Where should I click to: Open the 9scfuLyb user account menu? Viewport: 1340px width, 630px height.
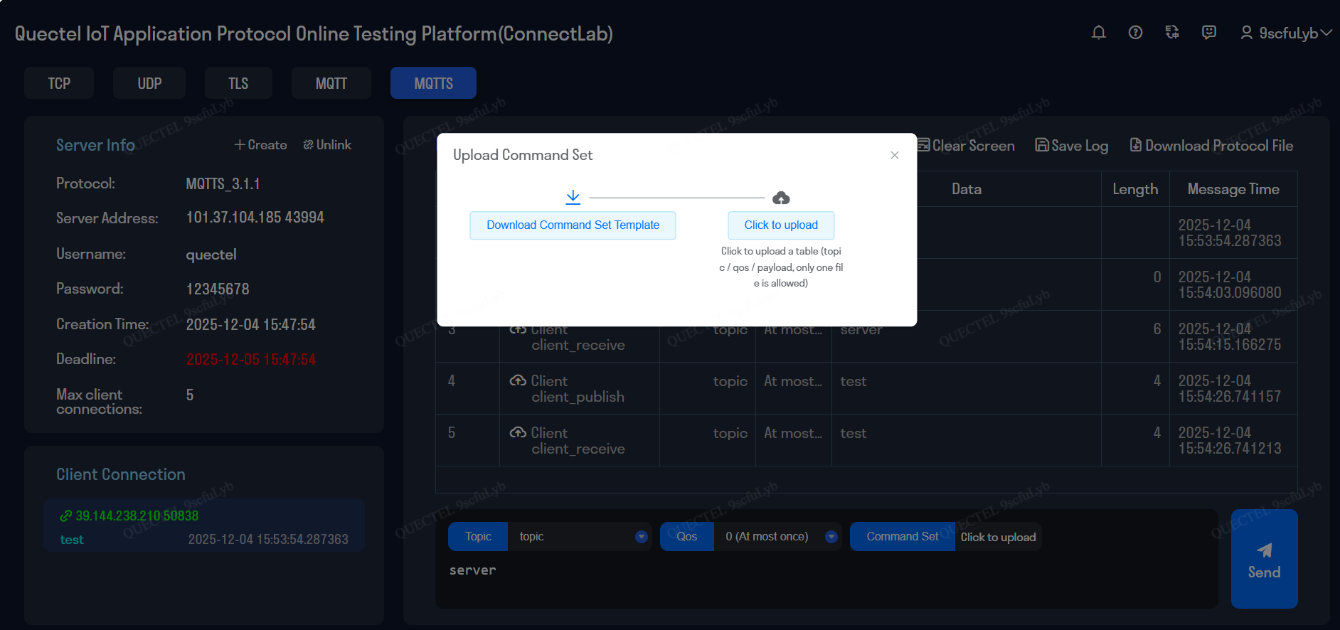(x=1286, y=33)
